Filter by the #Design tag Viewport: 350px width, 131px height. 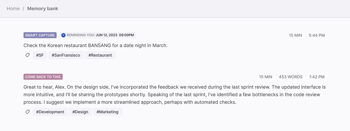(80, 112)
